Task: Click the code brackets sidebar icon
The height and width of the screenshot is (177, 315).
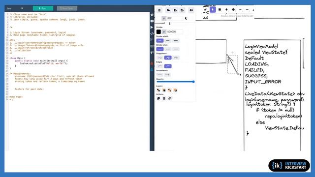Action: pyautogui.click(x=152, y=33)
